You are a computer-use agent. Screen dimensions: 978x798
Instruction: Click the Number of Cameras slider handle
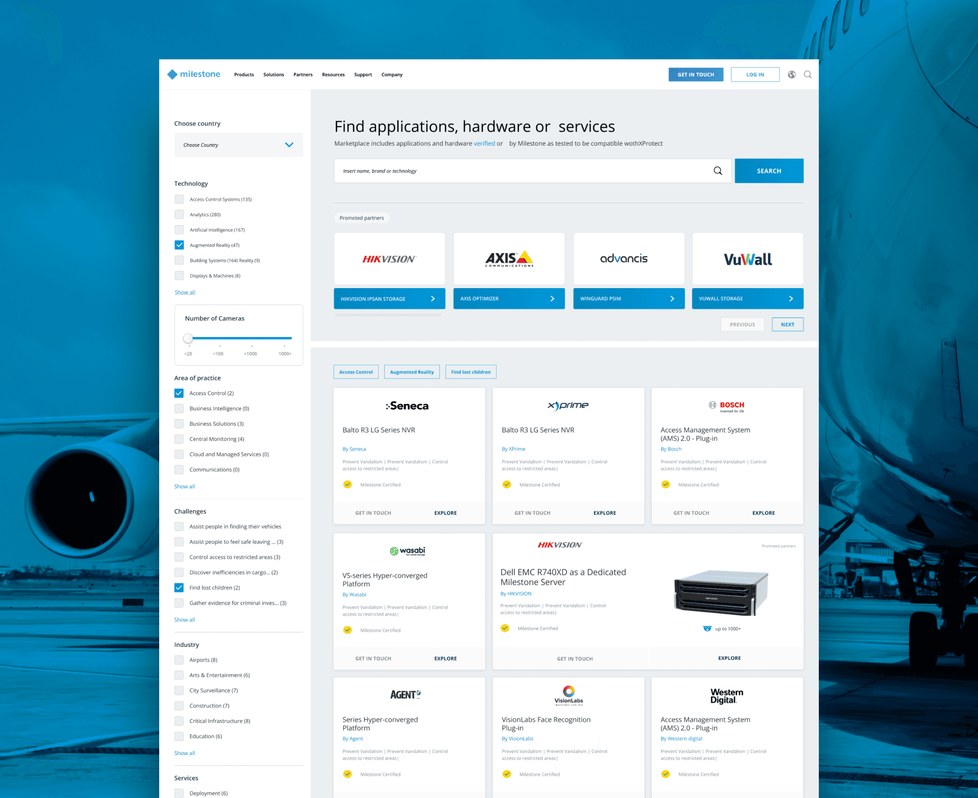(188, 338)
